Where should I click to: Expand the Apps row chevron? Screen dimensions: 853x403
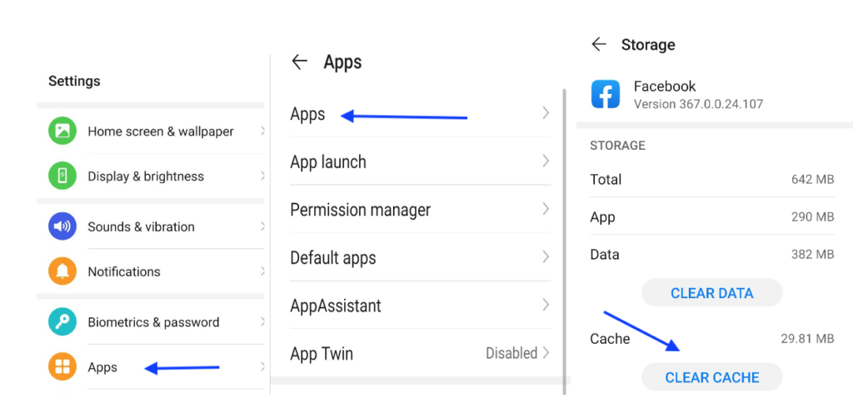click(546, 113)
